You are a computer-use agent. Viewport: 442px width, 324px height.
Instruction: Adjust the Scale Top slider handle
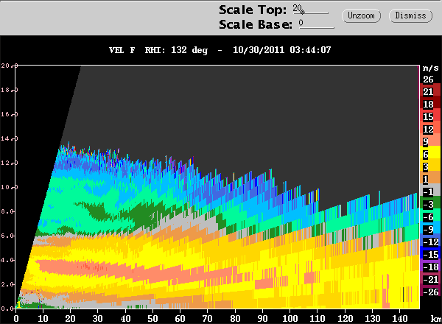click(302, 12)
